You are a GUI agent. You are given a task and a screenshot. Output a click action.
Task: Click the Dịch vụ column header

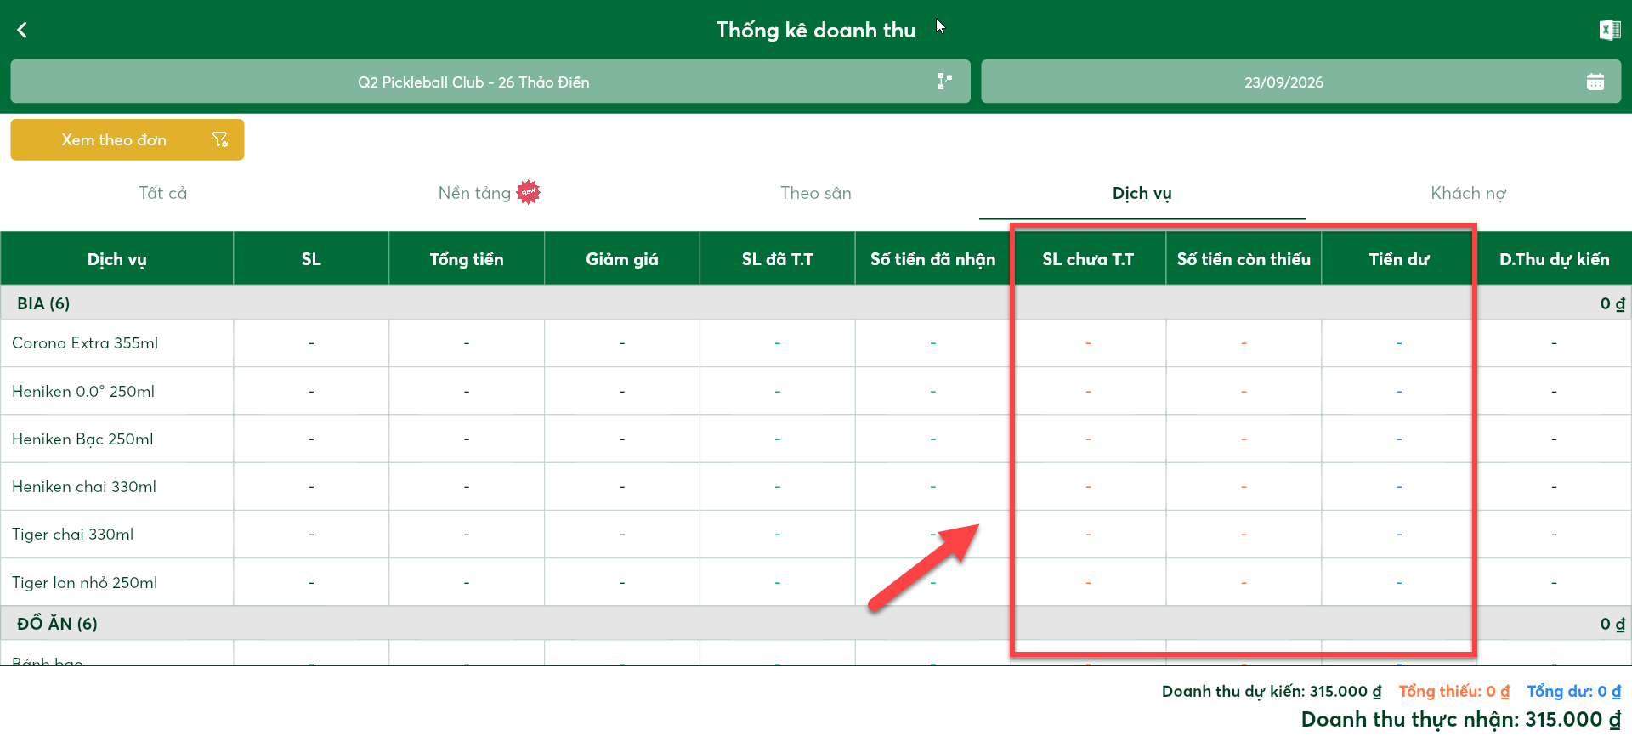coord(117,259)
